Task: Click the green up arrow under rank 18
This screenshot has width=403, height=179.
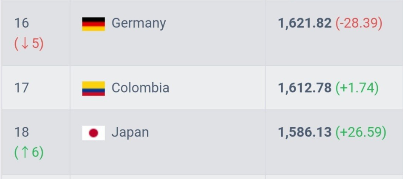Action: click(x=24, y=153)
